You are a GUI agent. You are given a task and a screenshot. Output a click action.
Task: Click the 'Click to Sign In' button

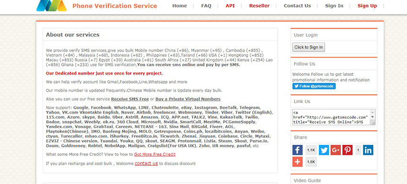pos(309,47)
